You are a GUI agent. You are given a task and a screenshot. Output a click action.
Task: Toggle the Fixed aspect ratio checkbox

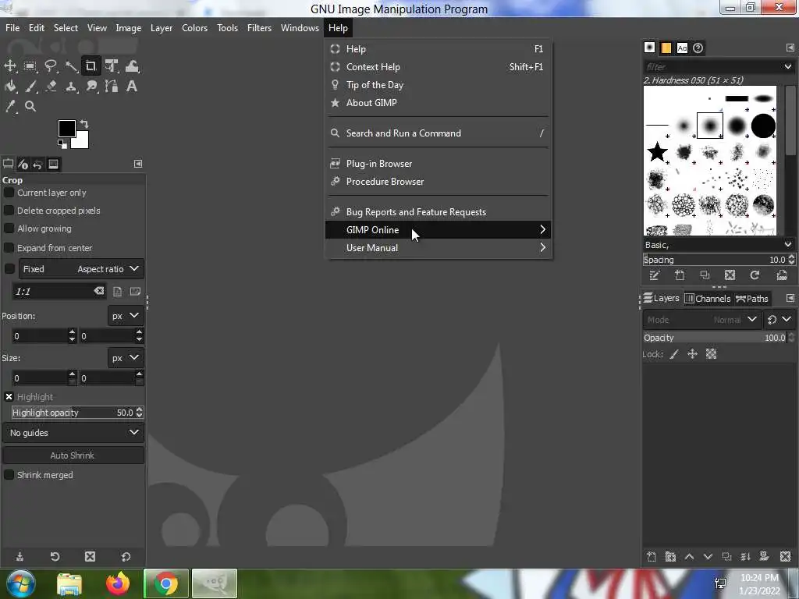(x=9, y=269)
